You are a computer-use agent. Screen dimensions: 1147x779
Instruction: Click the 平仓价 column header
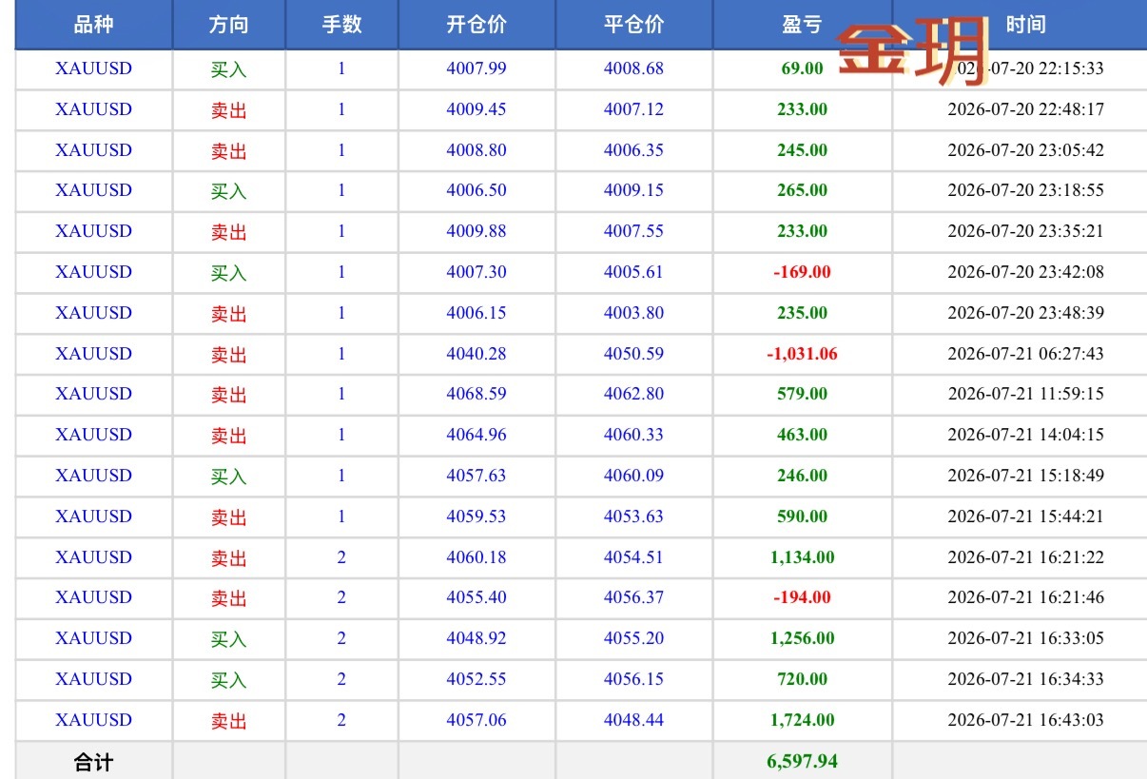pos(633,25)
